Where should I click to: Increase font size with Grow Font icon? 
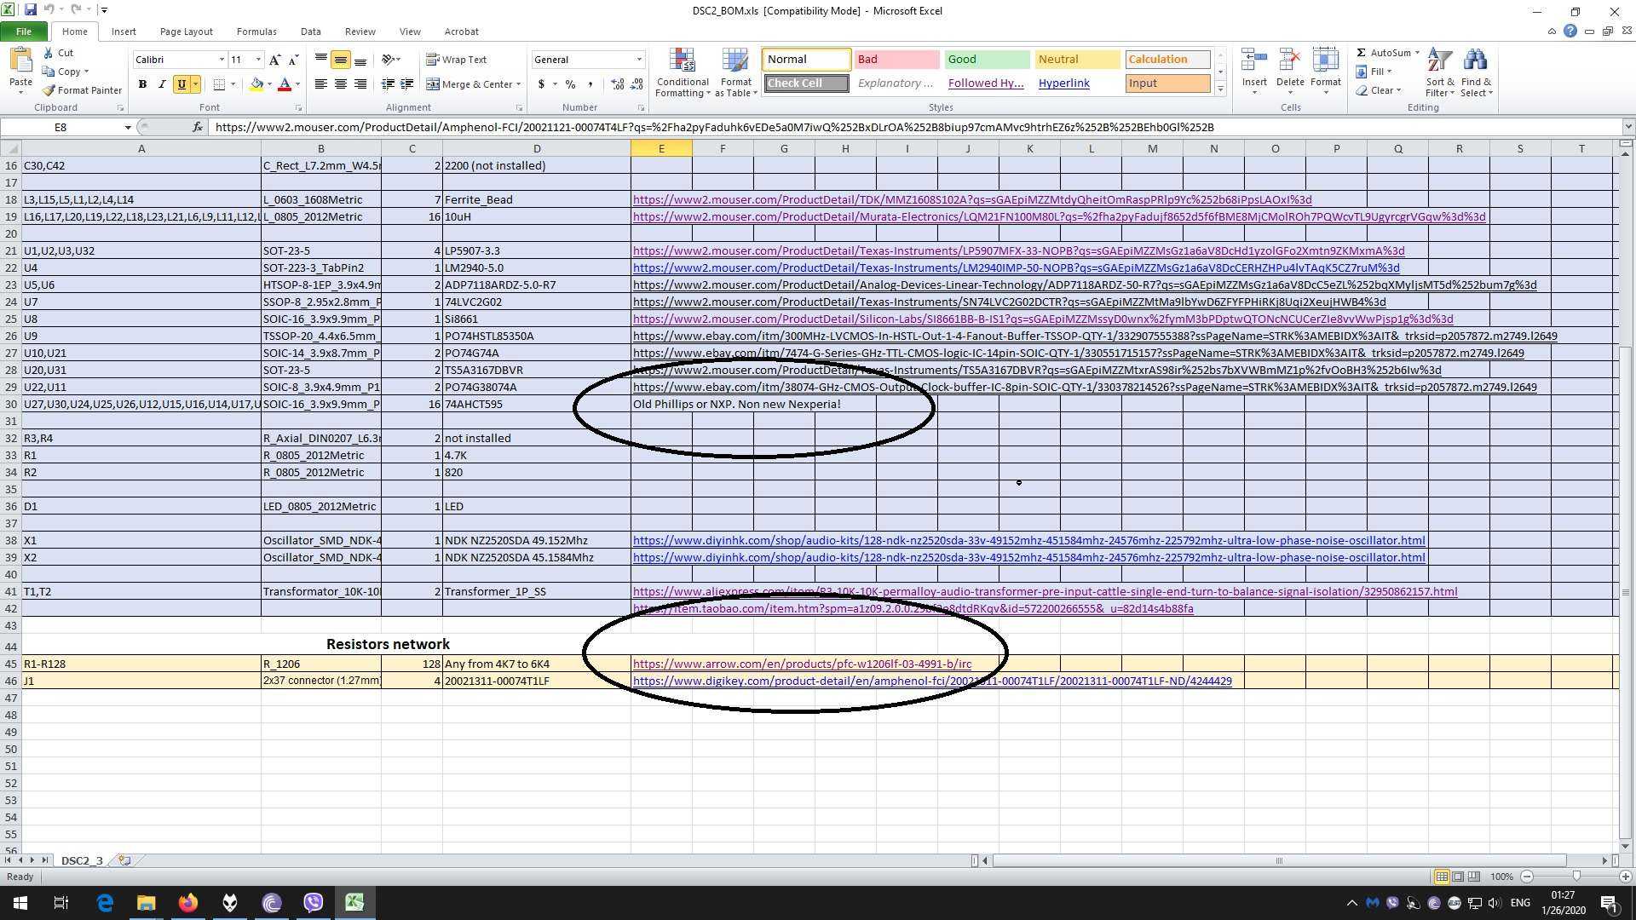274,60
